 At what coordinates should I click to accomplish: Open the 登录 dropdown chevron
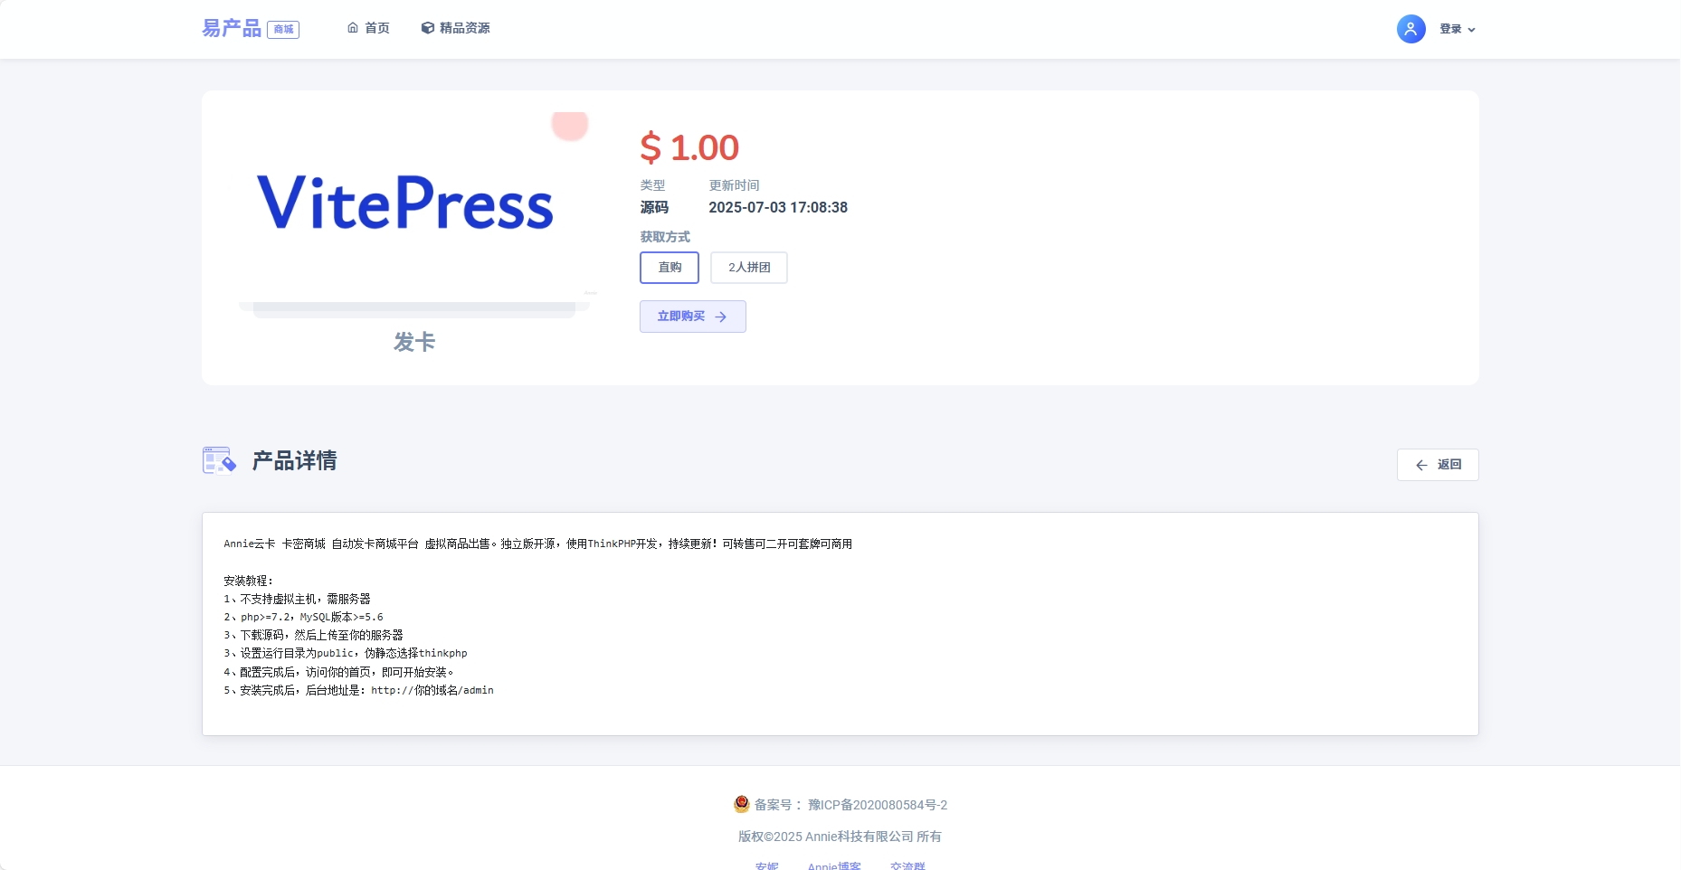click(1473, 29)
